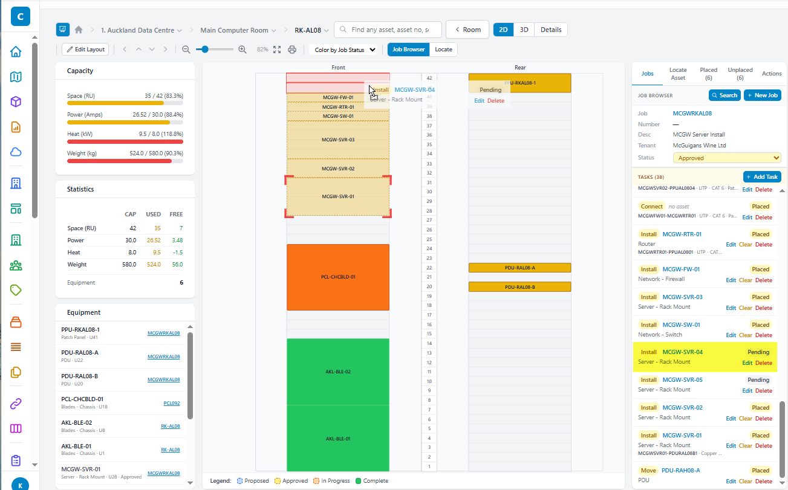The width and height of the screenshot is (788, 490).
Task: Select the PDU-RAL08-A rear block
Action: [x=519, y=268]
